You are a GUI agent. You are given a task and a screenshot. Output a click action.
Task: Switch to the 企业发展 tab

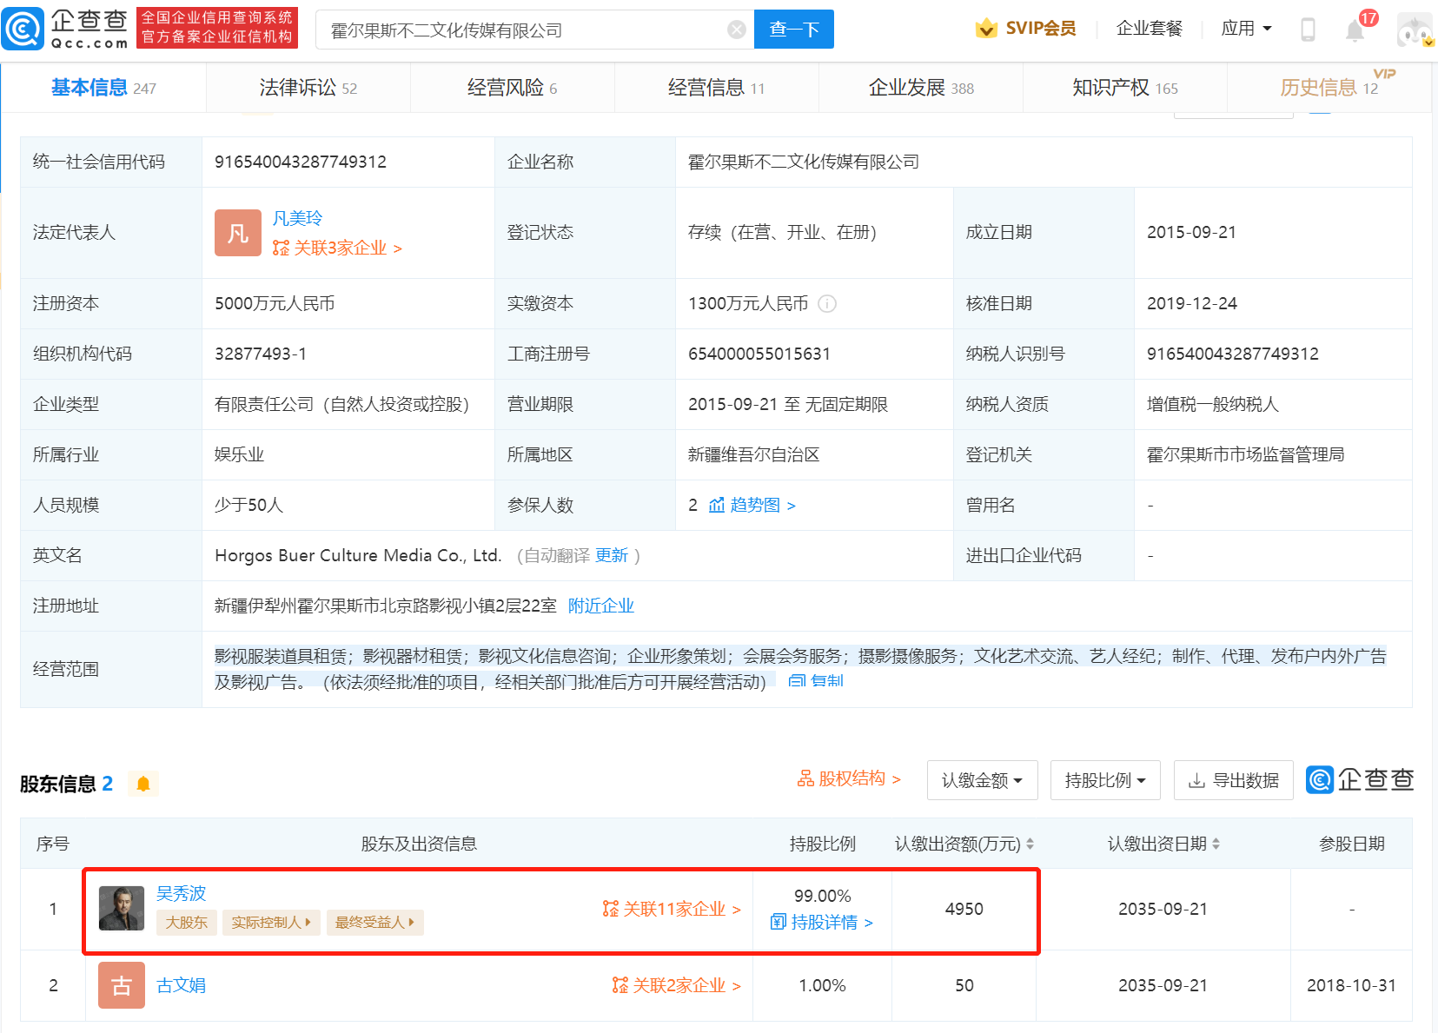point(921,88)
